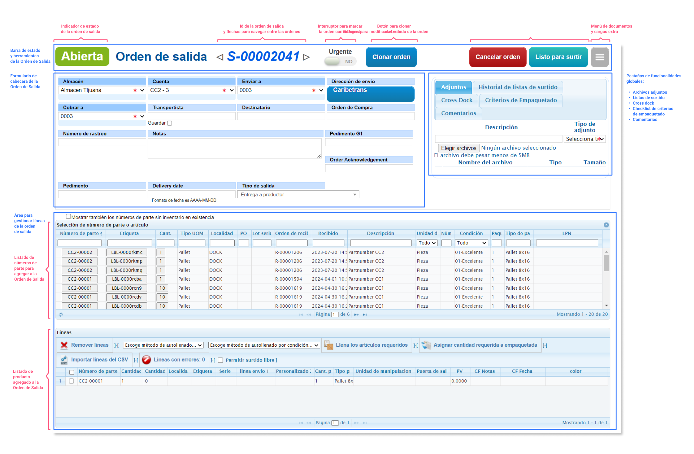This screenshot has width=694, height=454.
Task: Open the Cross Dock tab
Action: 457,100
